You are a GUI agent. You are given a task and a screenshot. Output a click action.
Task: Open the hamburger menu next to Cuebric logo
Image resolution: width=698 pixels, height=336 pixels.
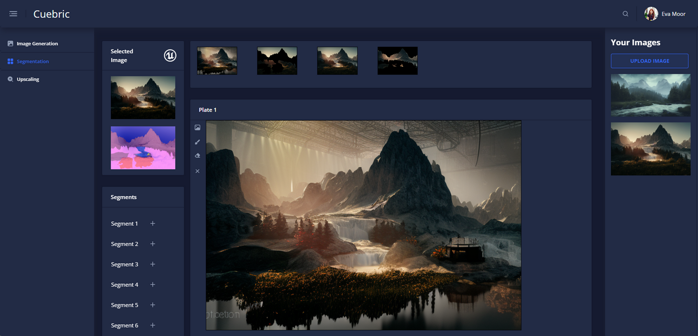pyautogui.click(x=13, y=13)
